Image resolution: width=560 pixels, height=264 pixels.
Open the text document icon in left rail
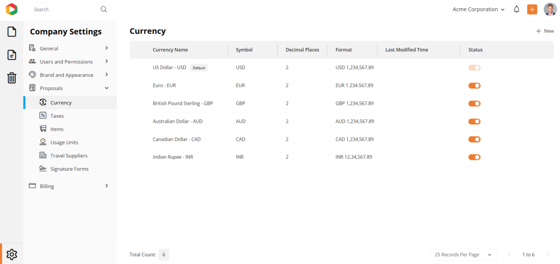[x=12, y=55]
